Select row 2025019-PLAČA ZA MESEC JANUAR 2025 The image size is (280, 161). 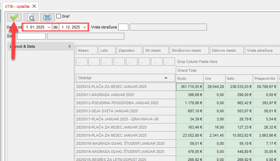coord(125,135)
